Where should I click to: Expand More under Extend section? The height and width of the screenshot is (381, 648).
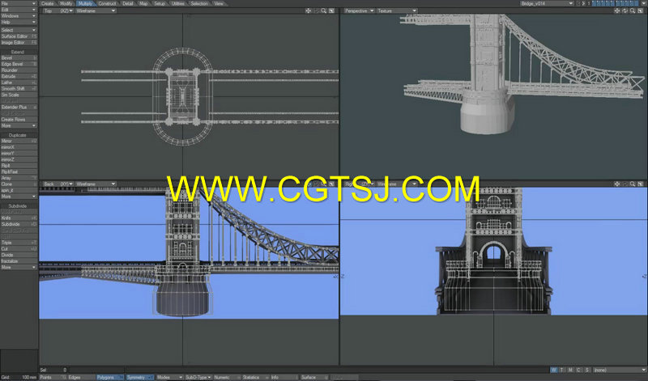[19, 125]
